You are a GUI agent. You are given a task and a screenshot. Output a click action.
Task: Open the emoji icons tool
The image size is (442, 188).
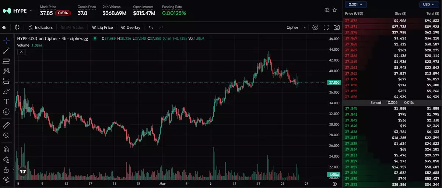pos(6,112)
